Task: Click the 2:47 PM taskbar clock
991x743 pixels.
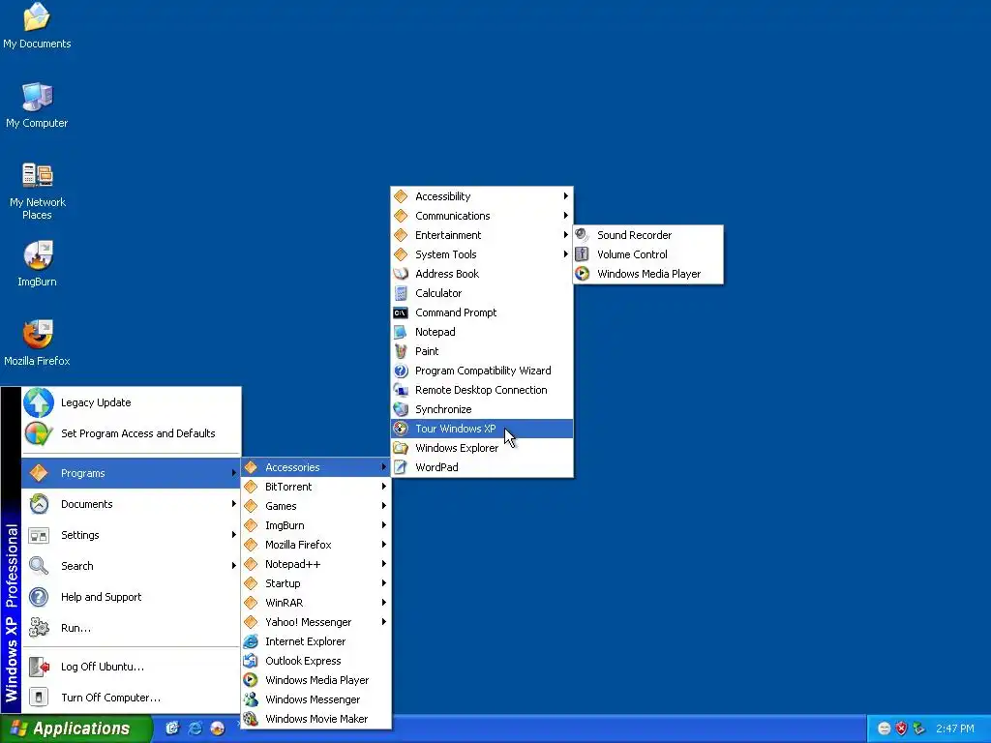Action: pyautogui.click(x=955, y=729)
